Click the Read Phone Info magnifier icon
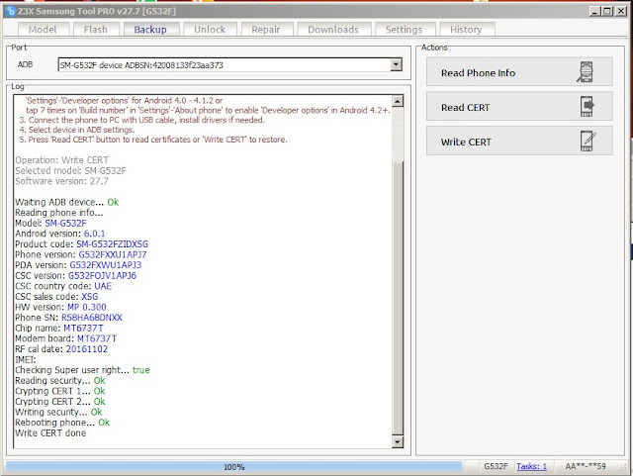 586,72
